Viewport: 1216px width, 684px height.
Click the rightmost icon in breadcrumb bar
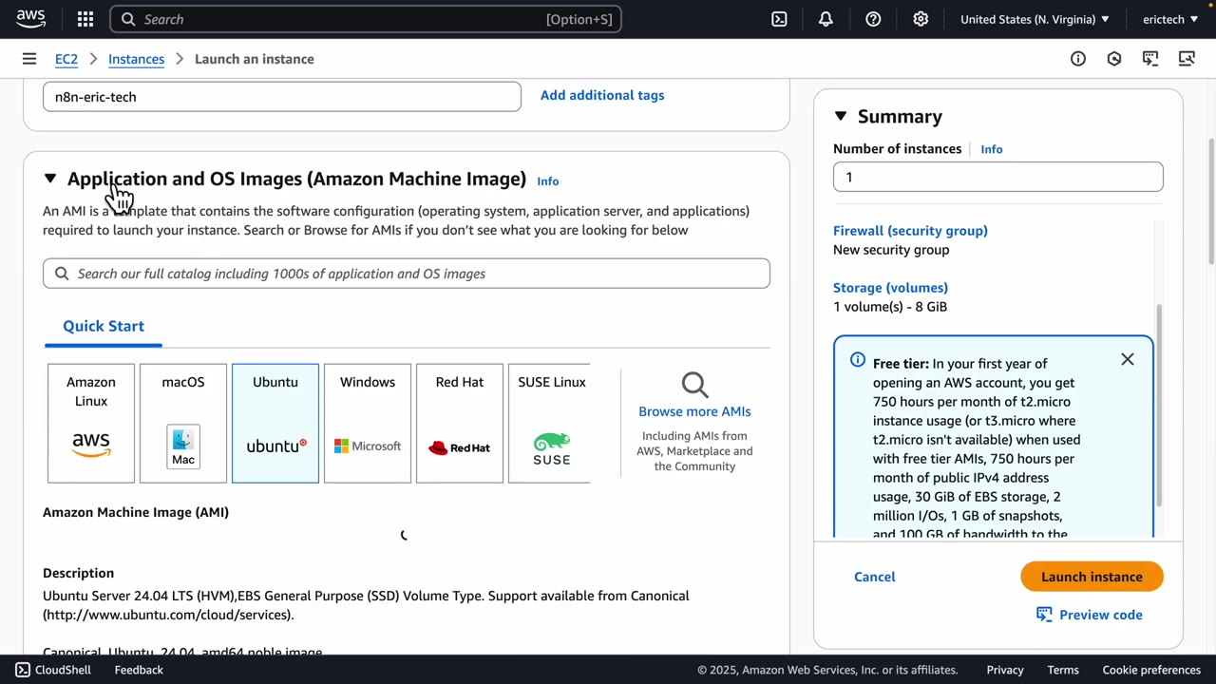(x=1187, y=59)
